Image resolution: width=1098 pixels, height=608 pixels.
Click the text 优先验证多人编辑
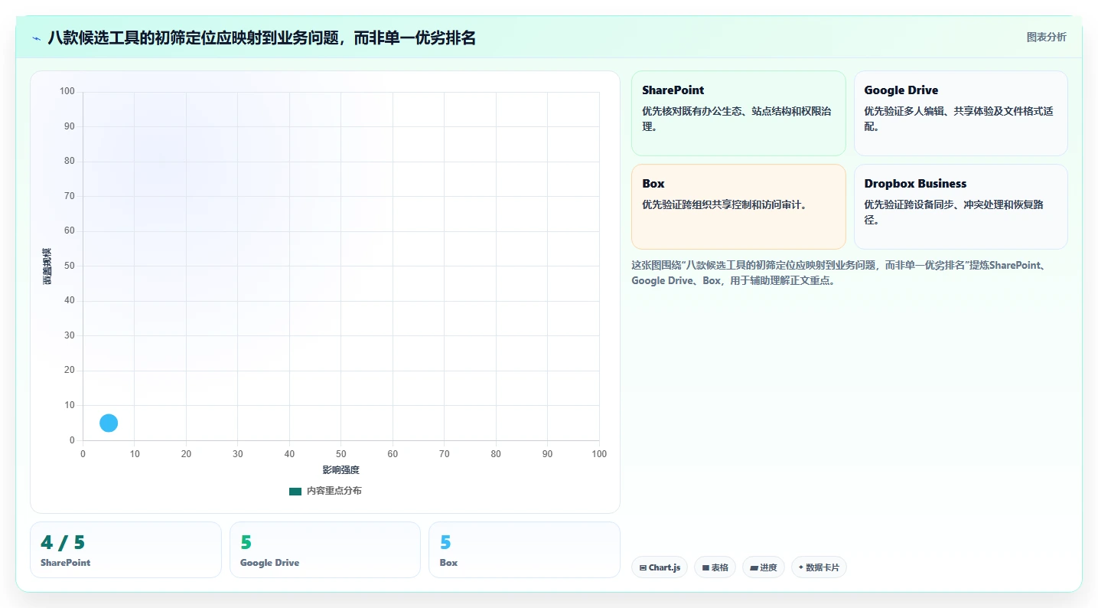[x=959, y=119]
